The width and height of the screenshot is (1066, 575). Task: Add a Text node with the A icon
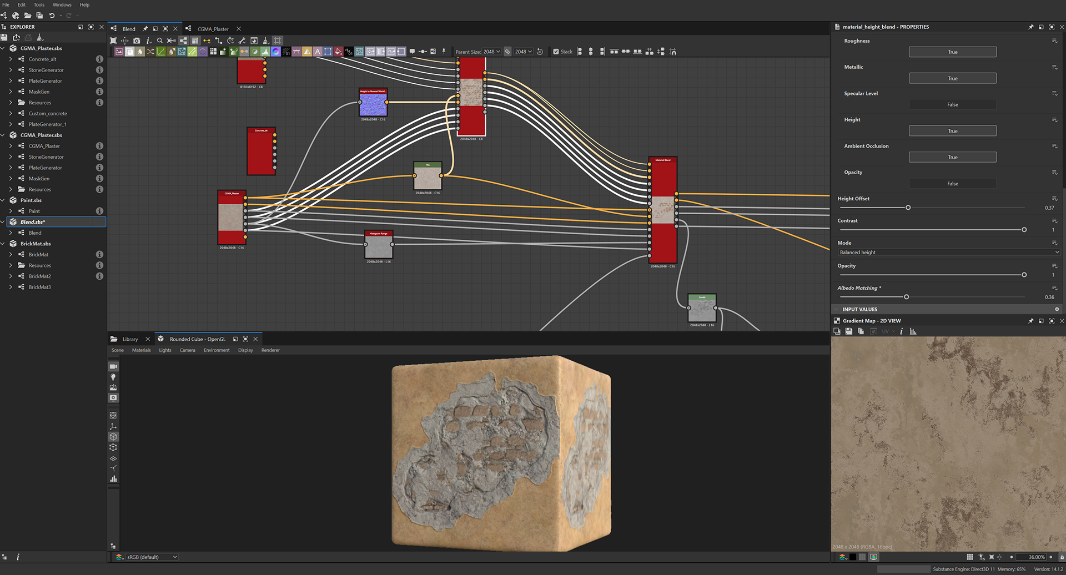(x=318, y=52)
